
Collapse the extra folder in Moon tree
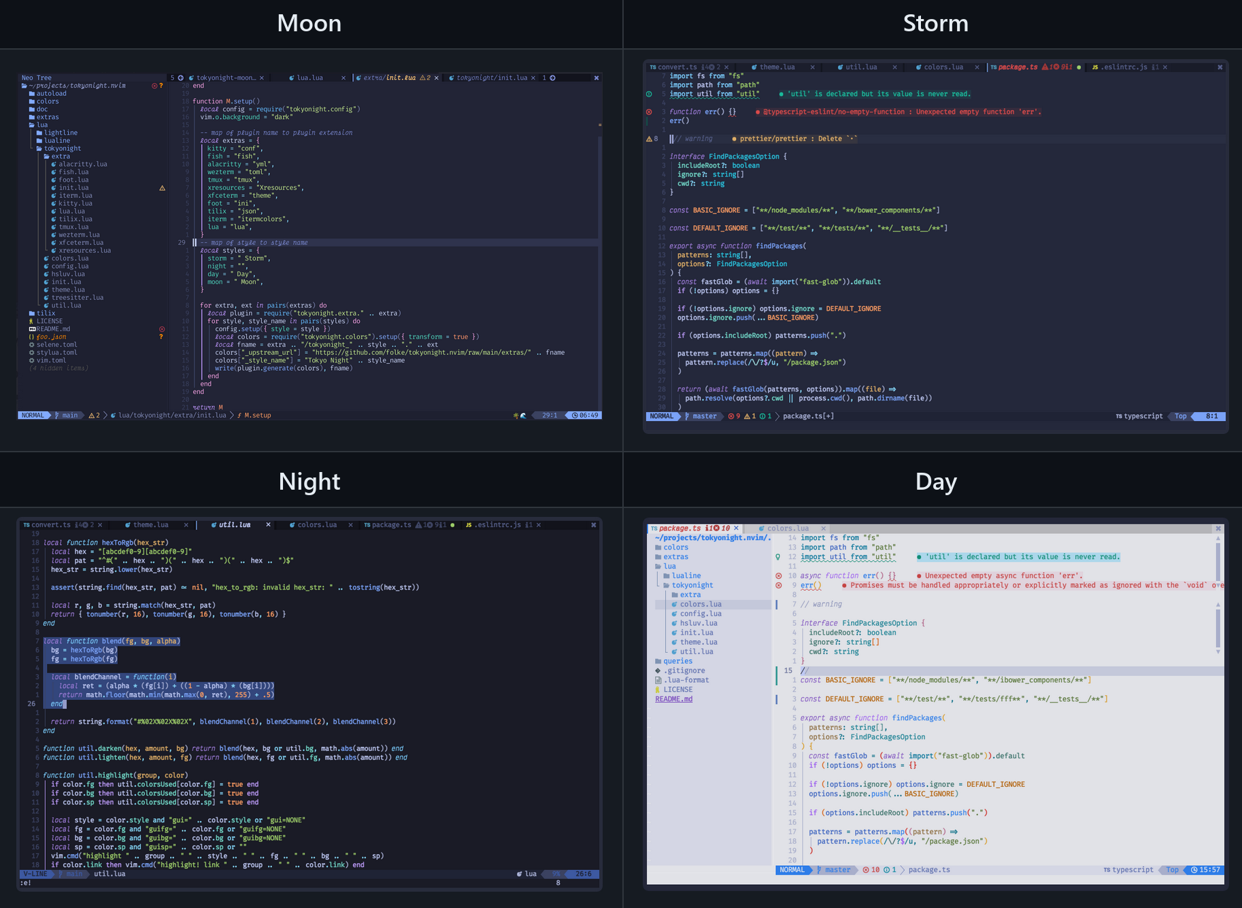pyautogui.click(x=56, y=156)
